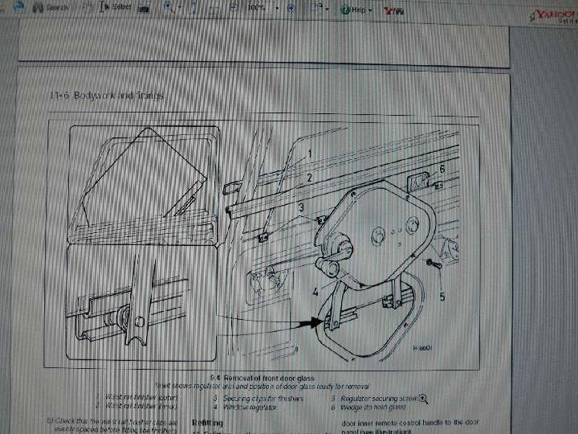This screenshot has width=578, height=434.
Task: Pick the Zoom In magnifier tool
Action: pos(169,7)
